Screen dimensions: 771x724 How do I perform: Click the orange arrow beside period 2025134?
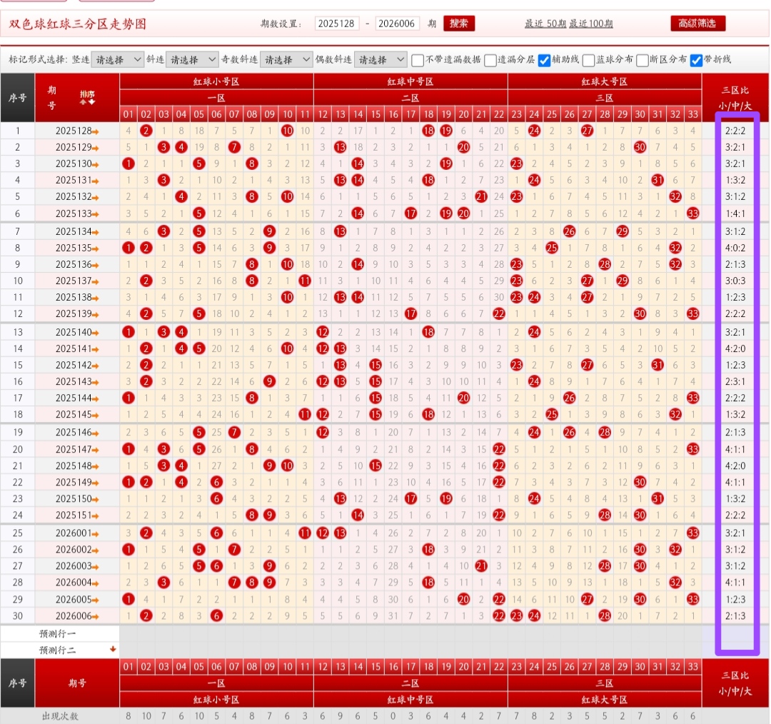96,232
